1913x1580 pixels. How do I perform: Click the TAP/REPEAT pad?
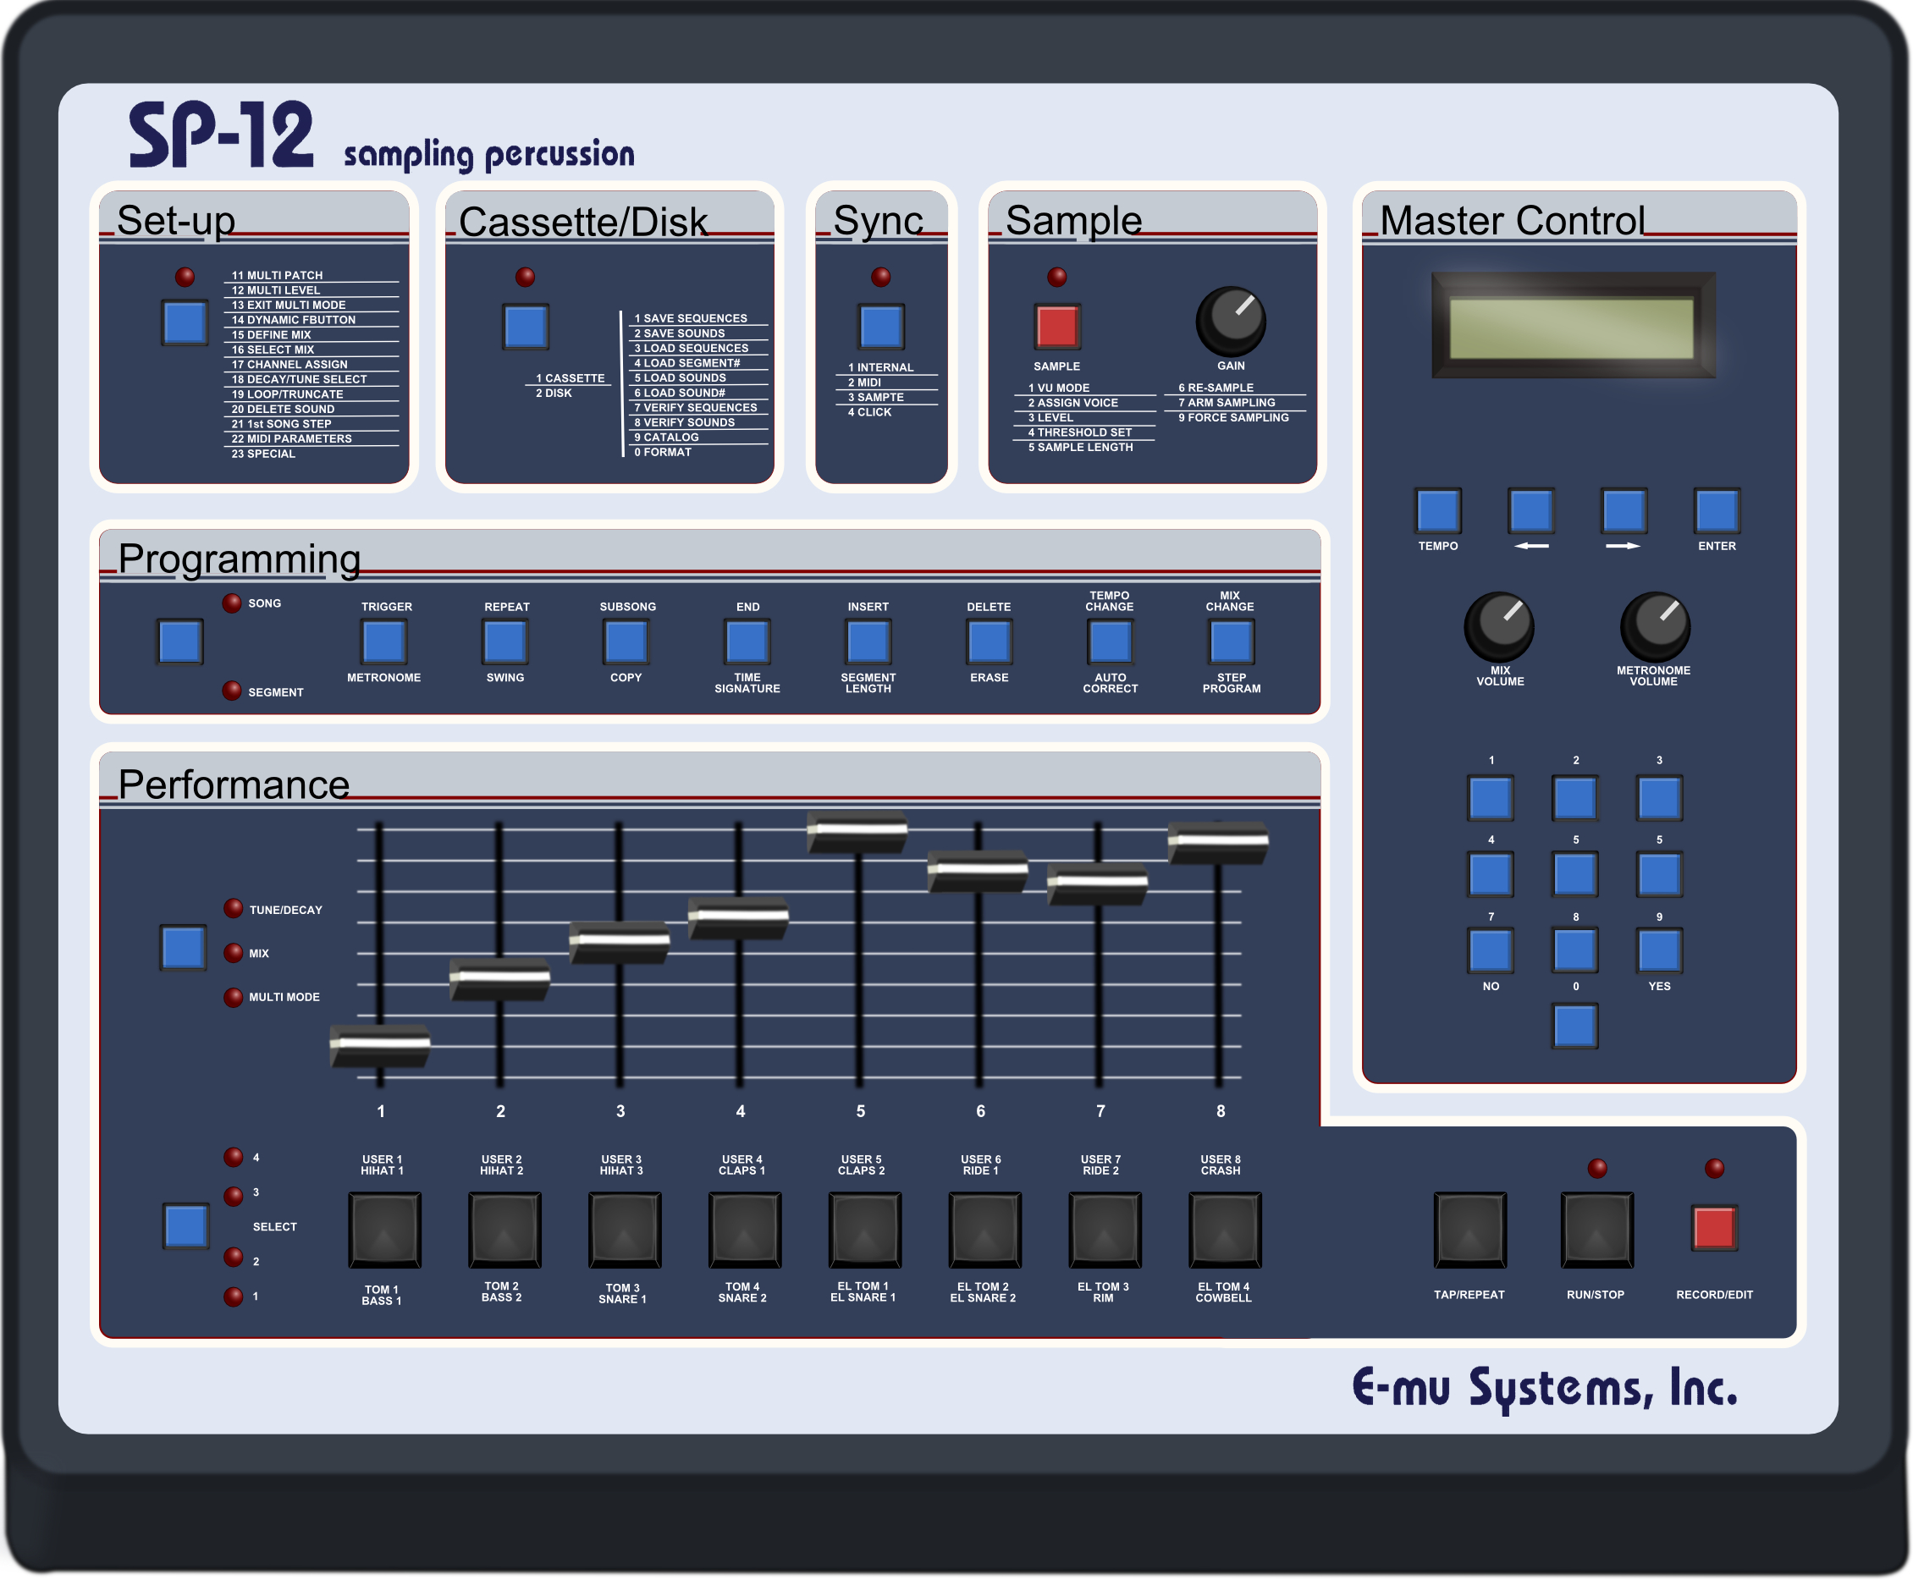click(x=1469, y=1230)
